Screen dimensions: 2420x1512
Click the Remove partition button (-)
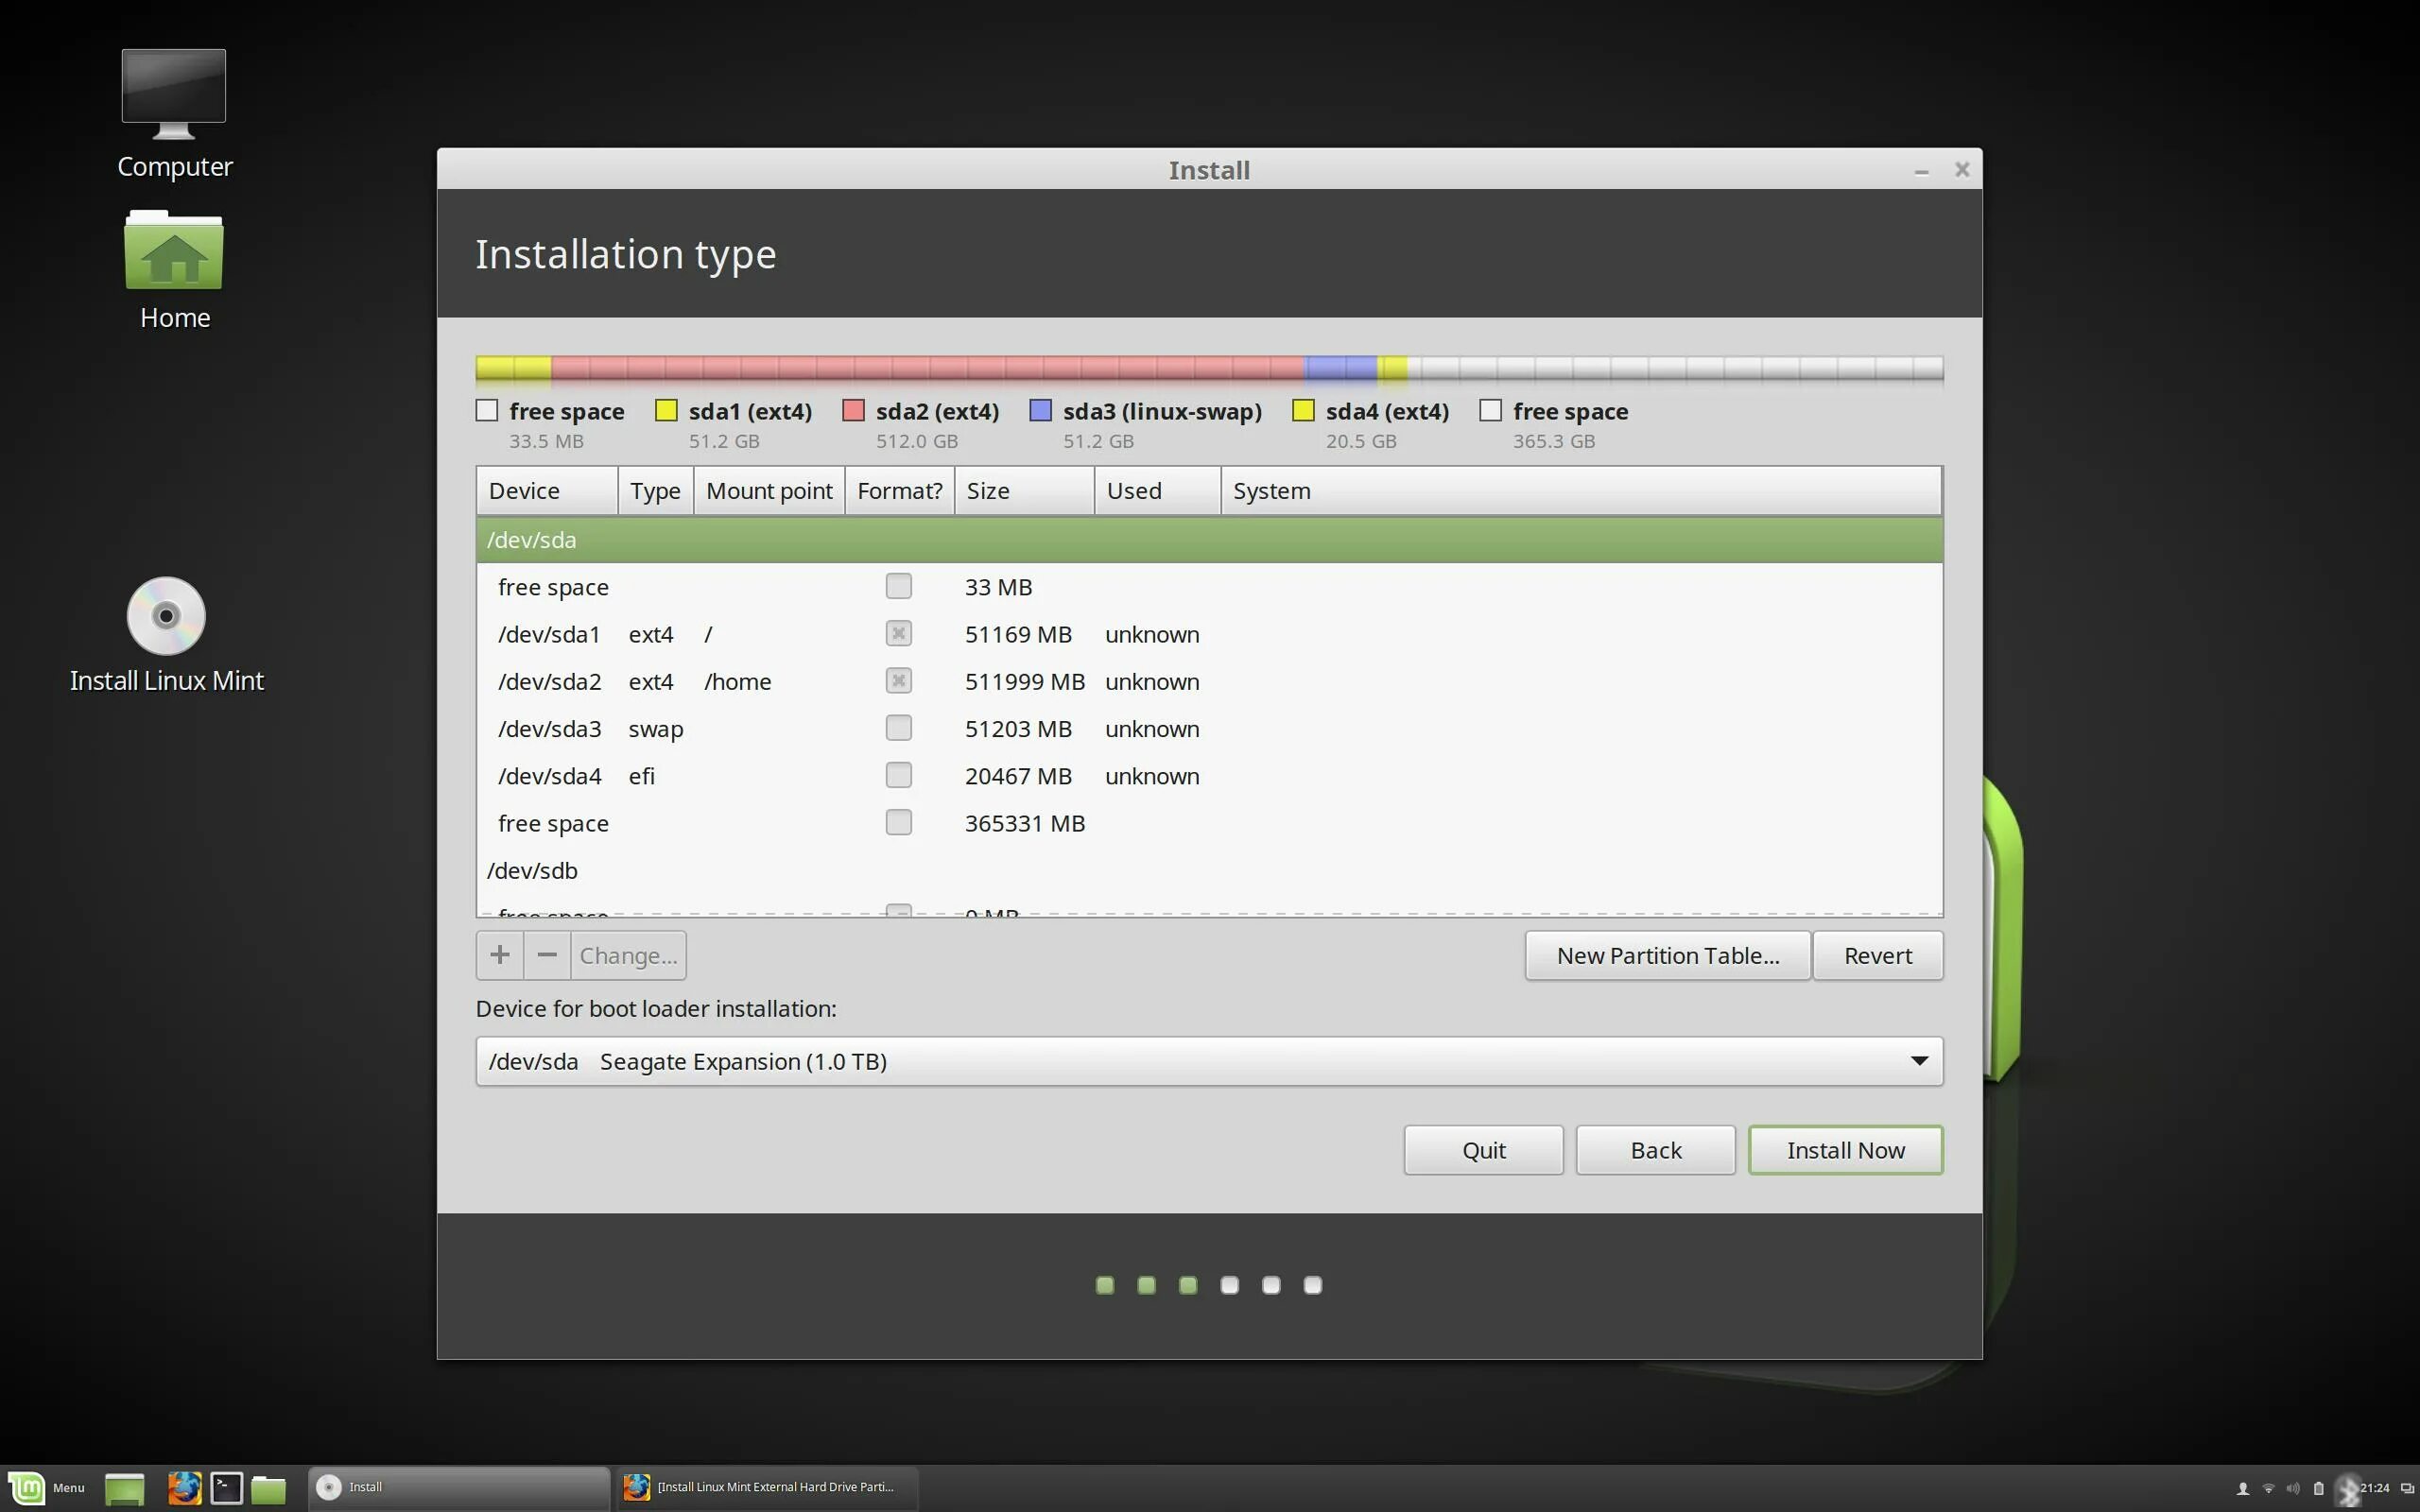[x=545, y=954]
